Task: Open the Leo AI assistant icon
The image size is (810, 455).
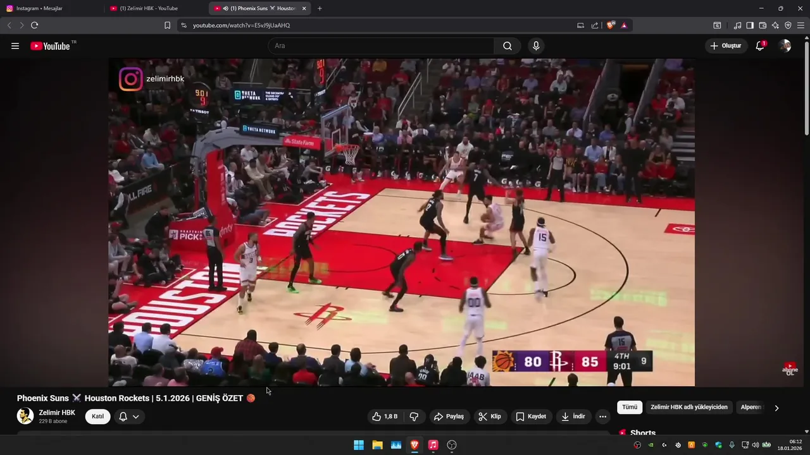Action: pyautogui.click(x=775, y=25)
